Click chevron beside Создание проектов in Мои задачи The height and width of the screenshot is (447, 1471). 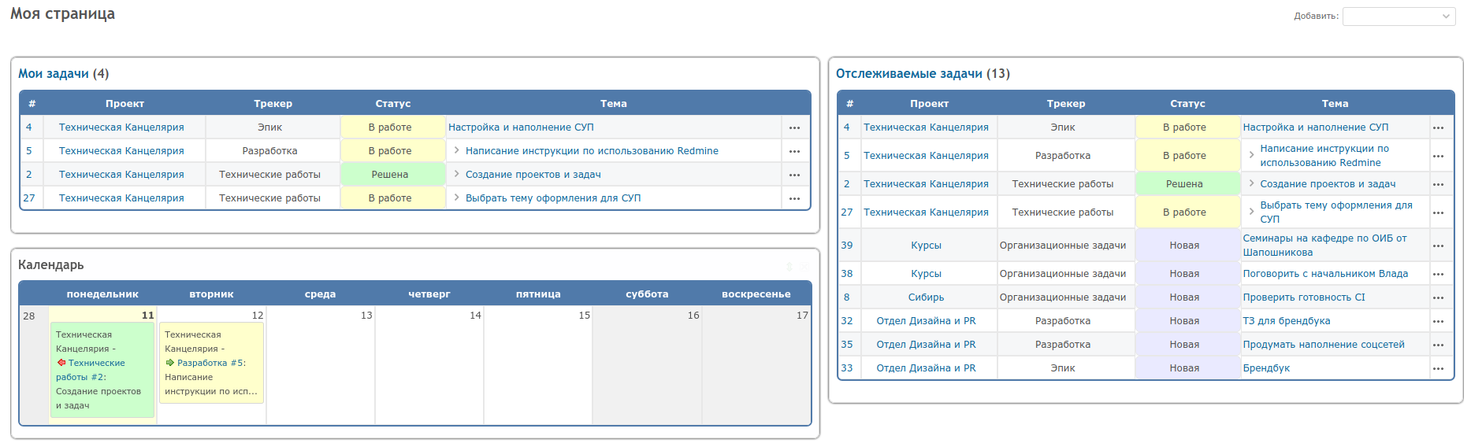[x=456, y=174]
